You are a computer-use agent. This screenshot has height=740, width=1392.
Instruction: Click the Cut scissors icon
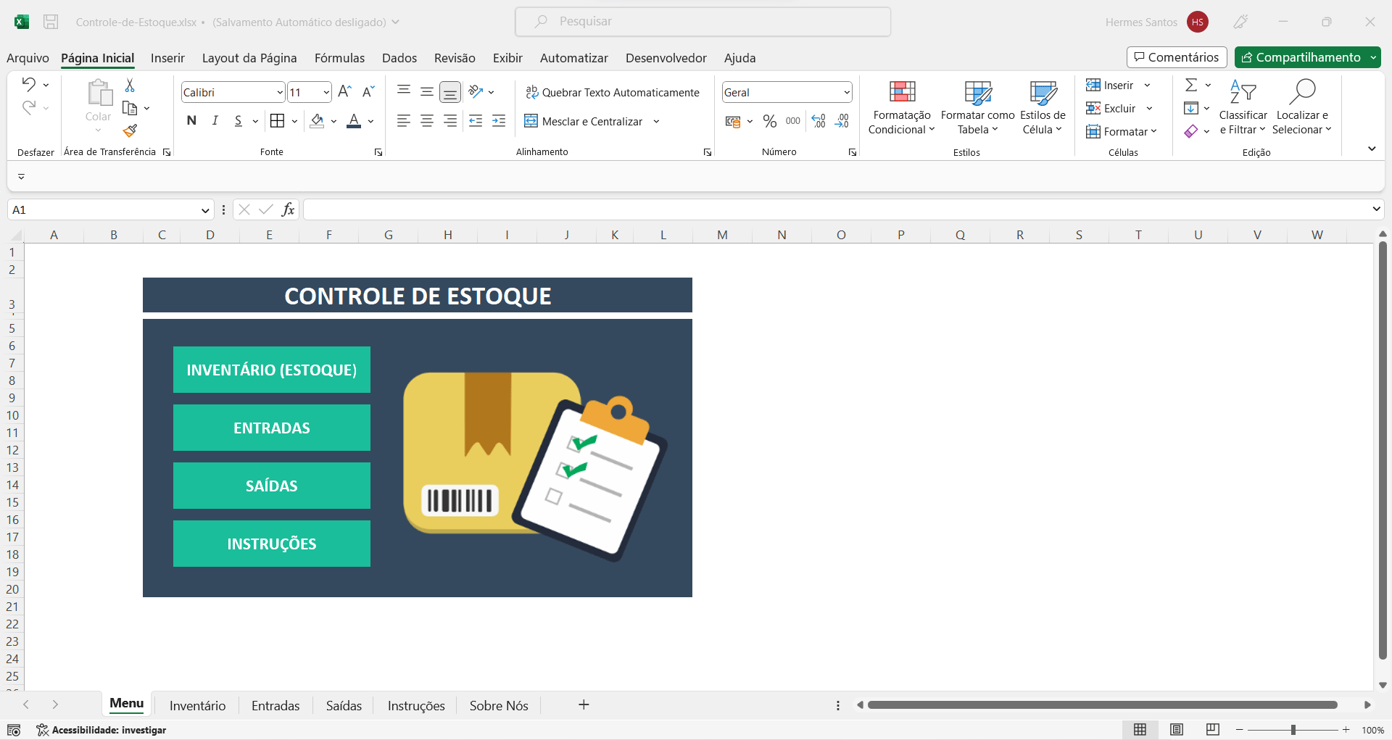pos(130,86)
